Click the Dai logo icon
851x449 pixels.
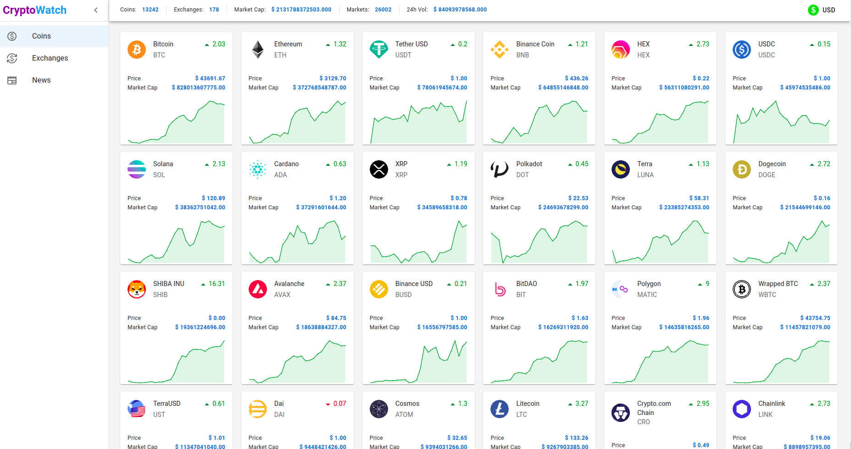258,409
